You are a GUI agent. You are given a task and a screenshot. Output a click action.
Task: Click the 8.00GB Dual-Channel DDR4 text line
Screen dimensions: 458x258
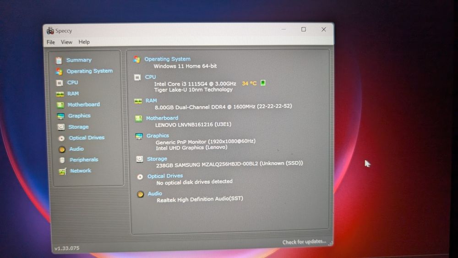coord(223,107)
